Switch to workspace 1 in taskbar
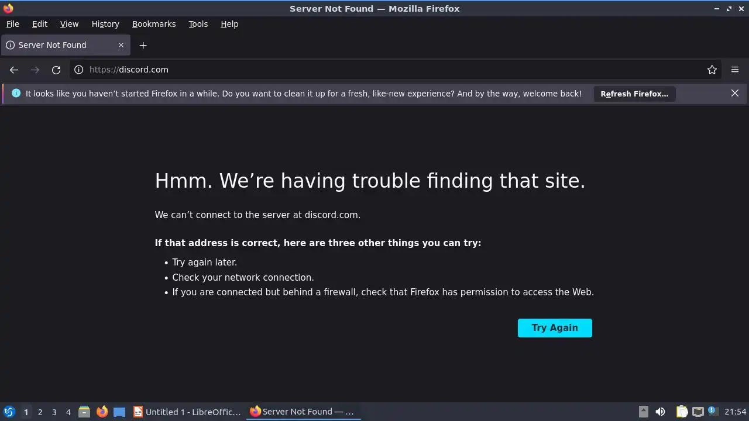The height and width of the screenshot is (421, 749). coord(26,412)
